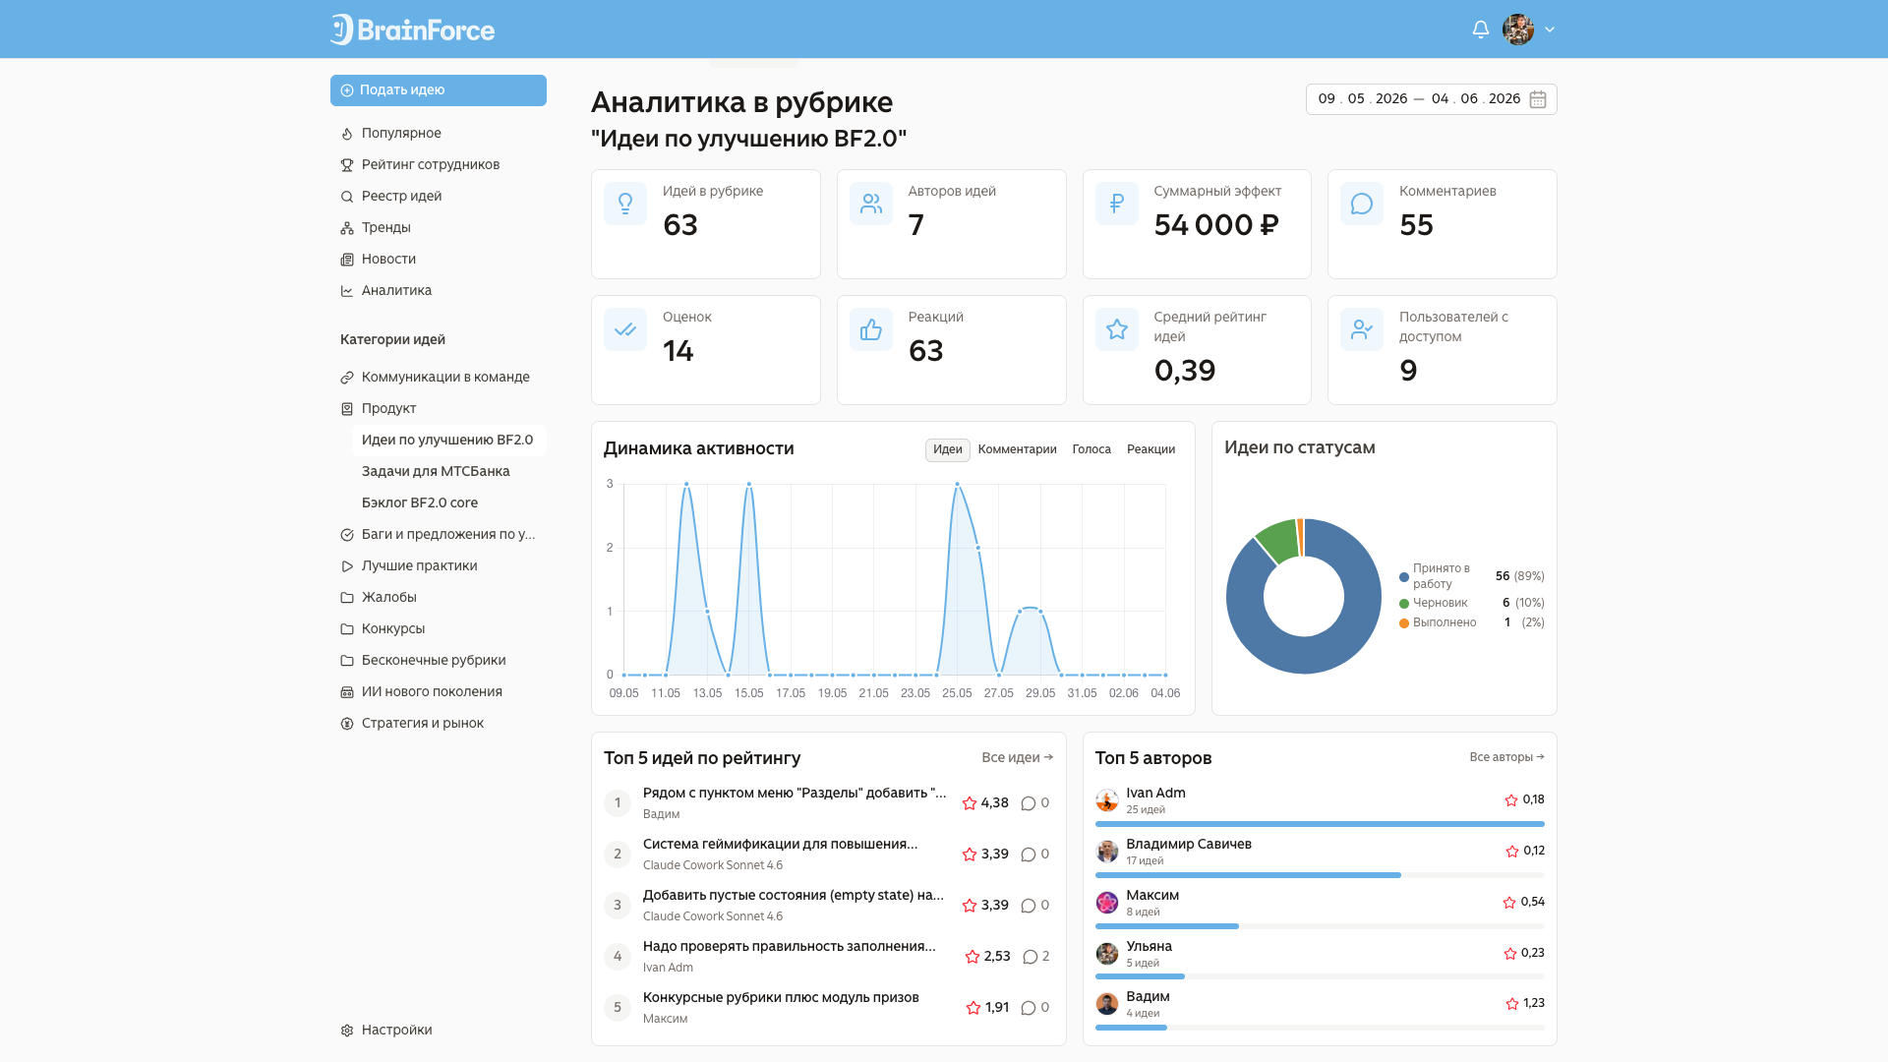
Task: Expand the Коммуникации в команде category
Action: pos(439,377)
